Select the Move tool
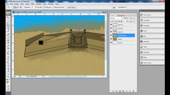Screen dimensions: 170x95 coord(8,17)
